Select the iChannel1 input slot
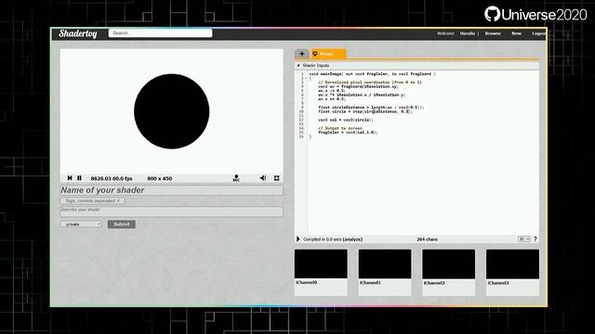 (385, 272)
